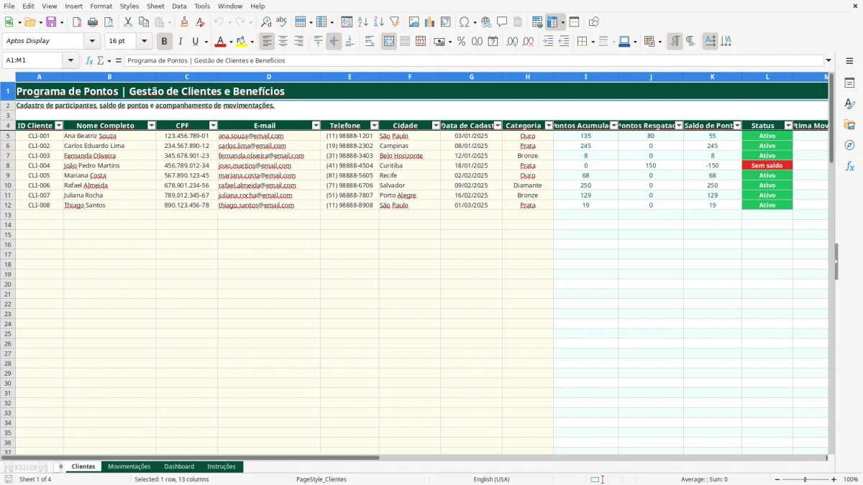The height and width of the screenshot is (485, 863).
Task: Toggle Bold formatting
Action: click(x=165, y=42)
